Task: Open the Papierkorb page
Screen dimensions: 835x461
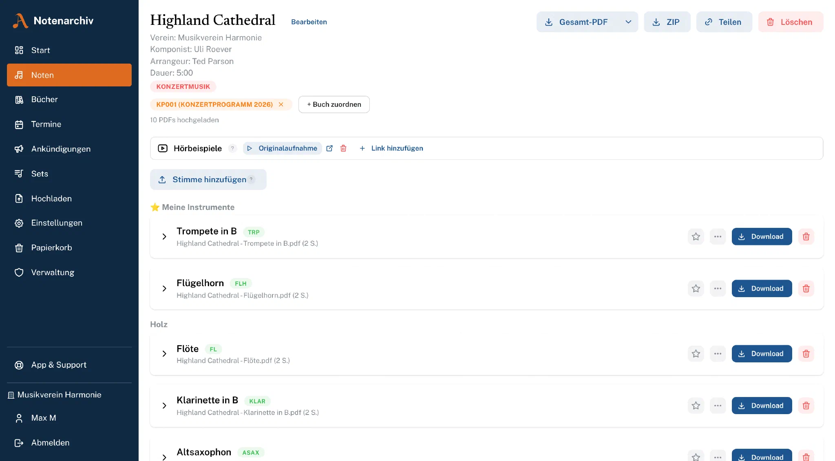Action: (69, 248)
